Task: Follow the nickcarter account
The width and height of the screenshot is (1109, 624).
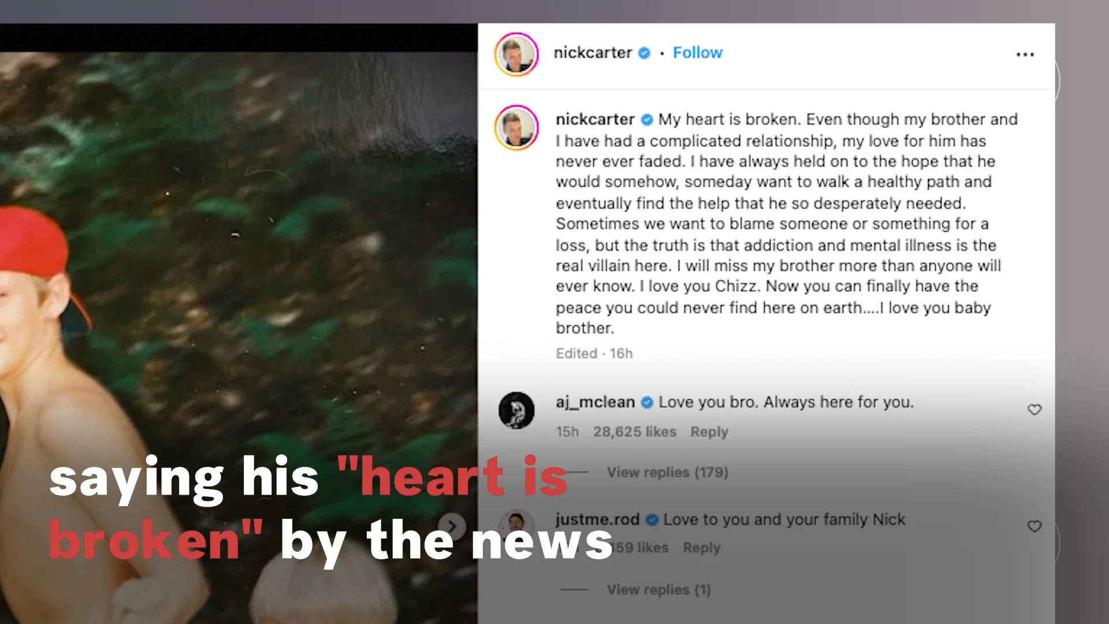Action: tap(698, 53)
